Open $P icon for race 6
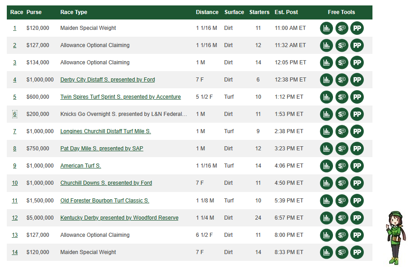 342,114
